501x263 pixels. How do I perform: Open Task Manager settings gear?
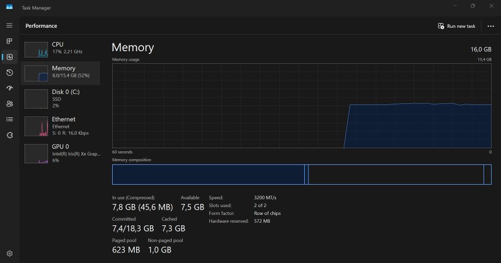point(9,254)
